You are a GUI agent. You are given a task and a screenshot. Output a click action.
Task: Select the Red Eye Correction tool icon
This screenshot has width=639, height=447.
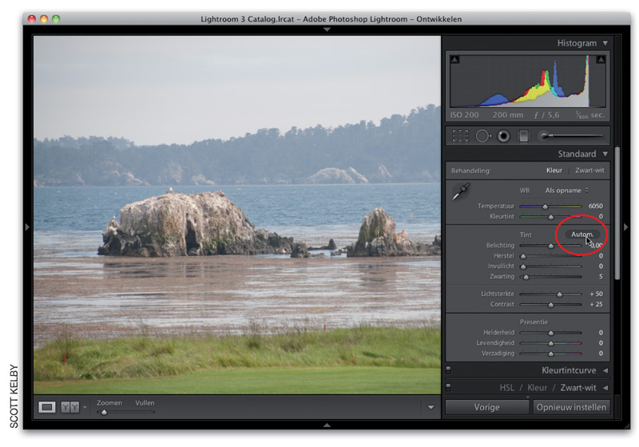pyautogui.click(x=504, y=136)
